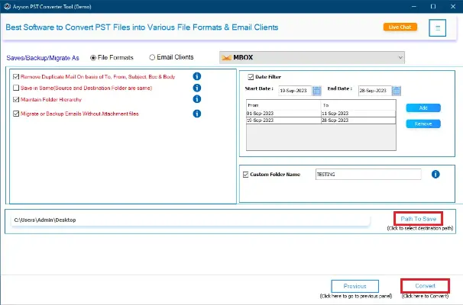Select the 11 Sep 2023 To cell

click(x=358, y=114)
